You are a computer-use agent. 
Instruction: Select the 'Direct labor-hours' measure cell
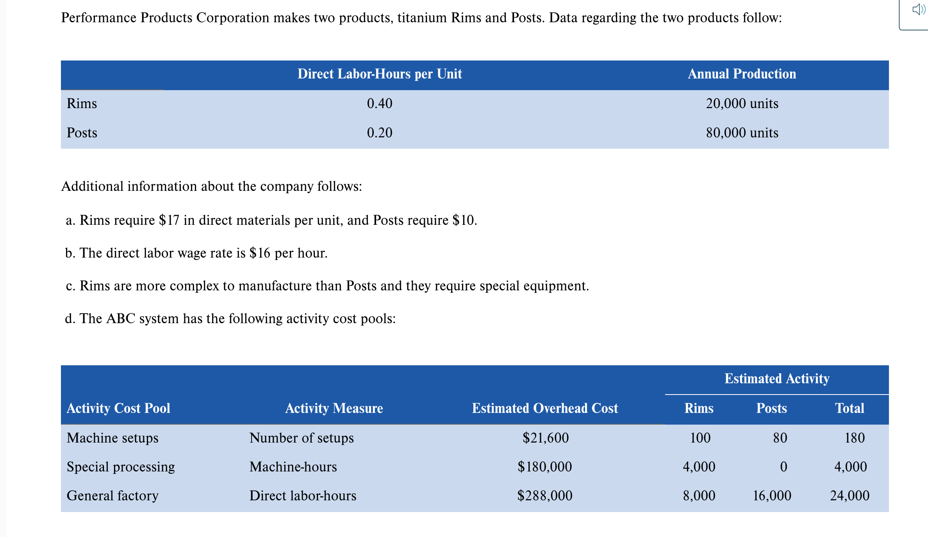click(x=303, y=496)
